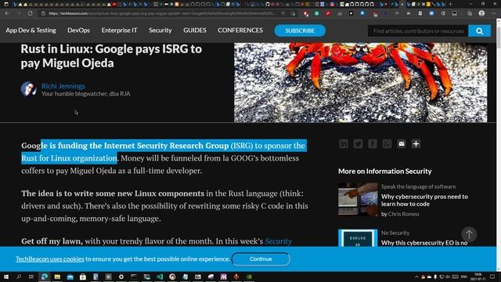Open Mail app from taskbar

[70, 277]
